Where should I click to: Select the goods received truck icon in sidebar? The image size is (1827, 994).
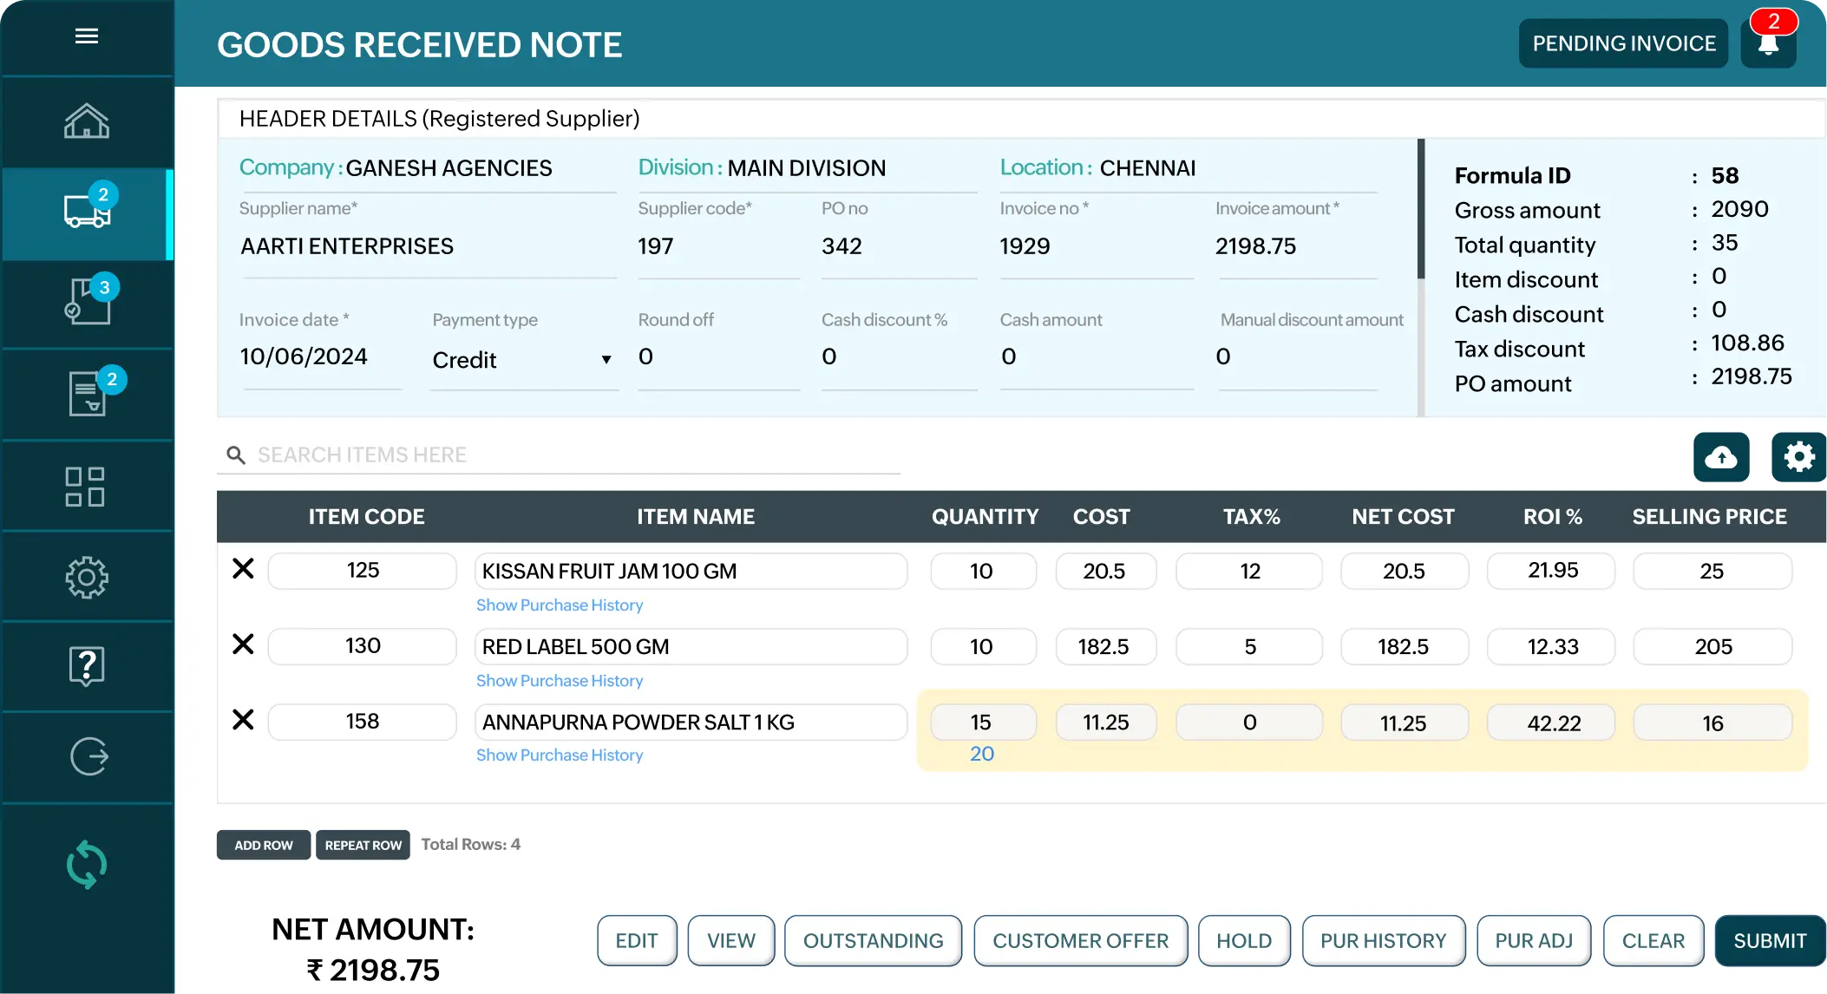click(85, 211)
